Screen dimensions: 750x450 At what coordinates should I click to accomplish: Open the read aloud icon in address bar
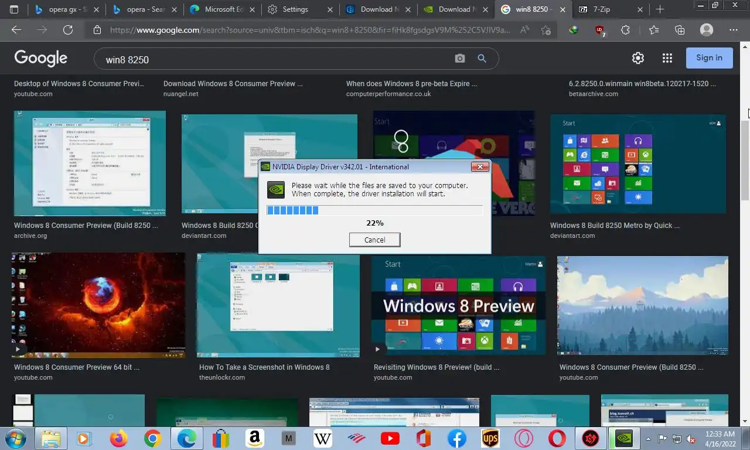[x=524, y=30]
